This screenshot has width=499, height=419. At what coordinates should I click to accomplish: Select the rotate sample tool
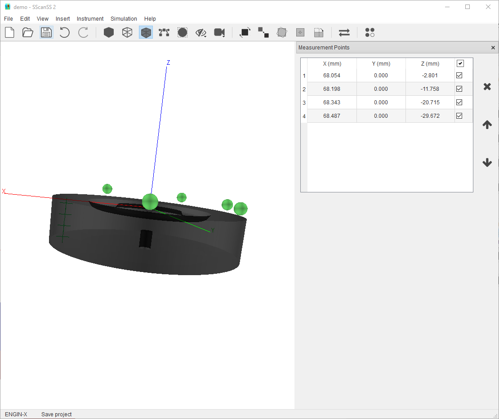coord(245,32)
